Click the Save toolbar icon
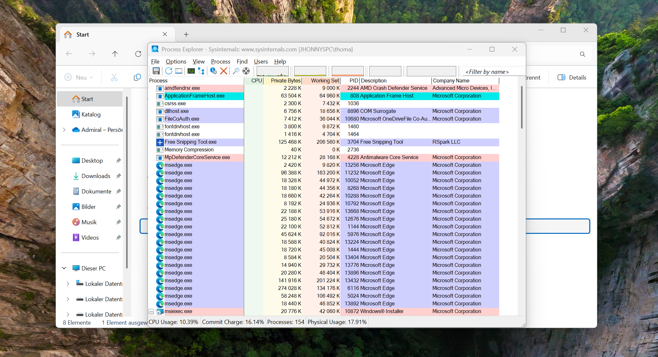Image resolution: width=658 pixels, height=357 pixels. click(156, 71)
